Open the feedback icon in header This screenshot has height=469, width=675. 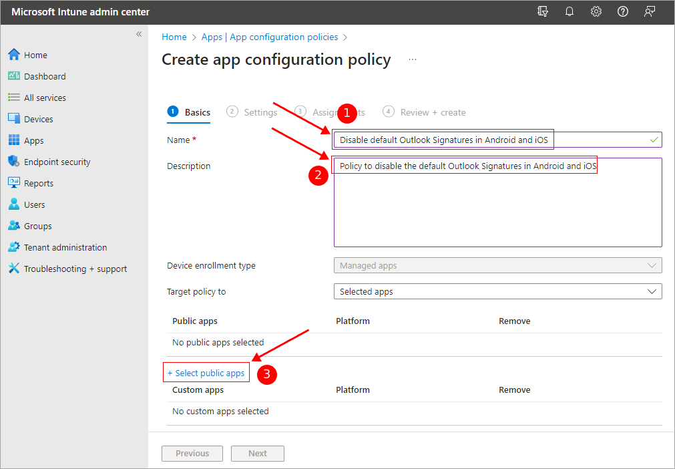click(650, 11)
